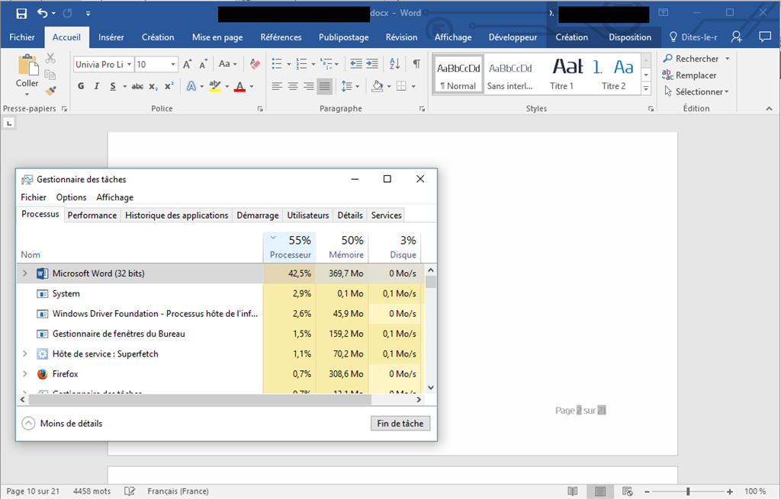Align text right
781x499 pixels.
tap(309, 87)
